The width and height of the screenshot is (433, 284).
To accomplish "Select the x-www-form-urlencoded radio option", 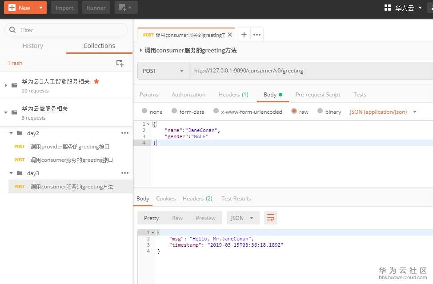I will [216, 111].
